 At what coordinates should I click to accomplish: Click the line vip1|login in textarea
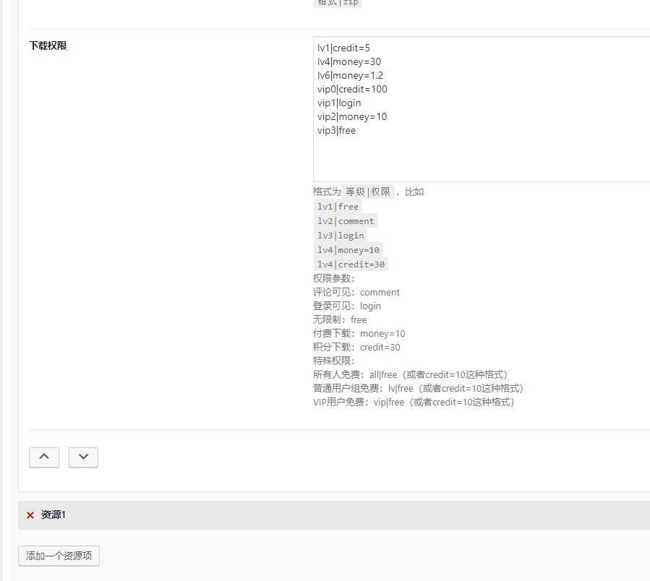click(339, 103)
